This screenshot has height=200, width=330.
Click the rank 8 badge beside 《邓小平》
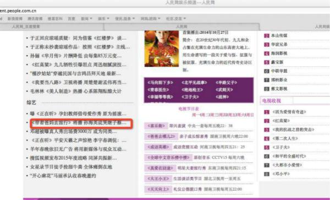pyautogui.click(x=267, y=174)
